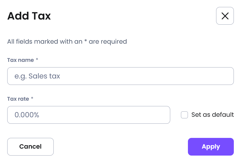Click the 'e.g. Sales tax' placeholder field
The image size is (240, 162).
pyautogui.click(x=121, y=76)
